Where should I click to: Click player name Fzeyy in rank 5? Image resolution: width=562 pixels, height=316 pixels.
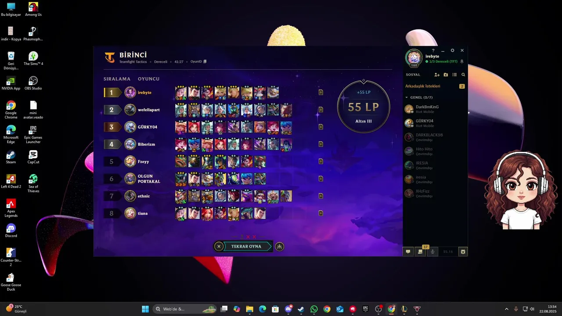144,162
